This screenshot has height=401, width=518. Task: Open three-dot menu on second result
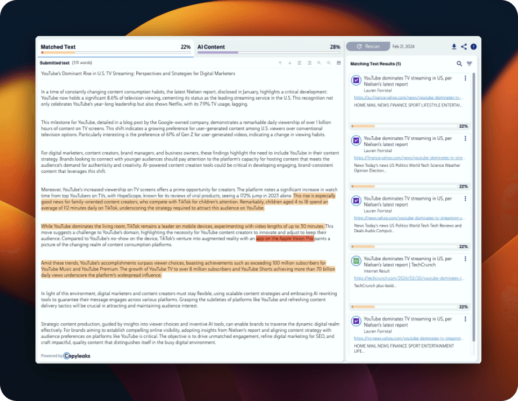coord(465,139)
